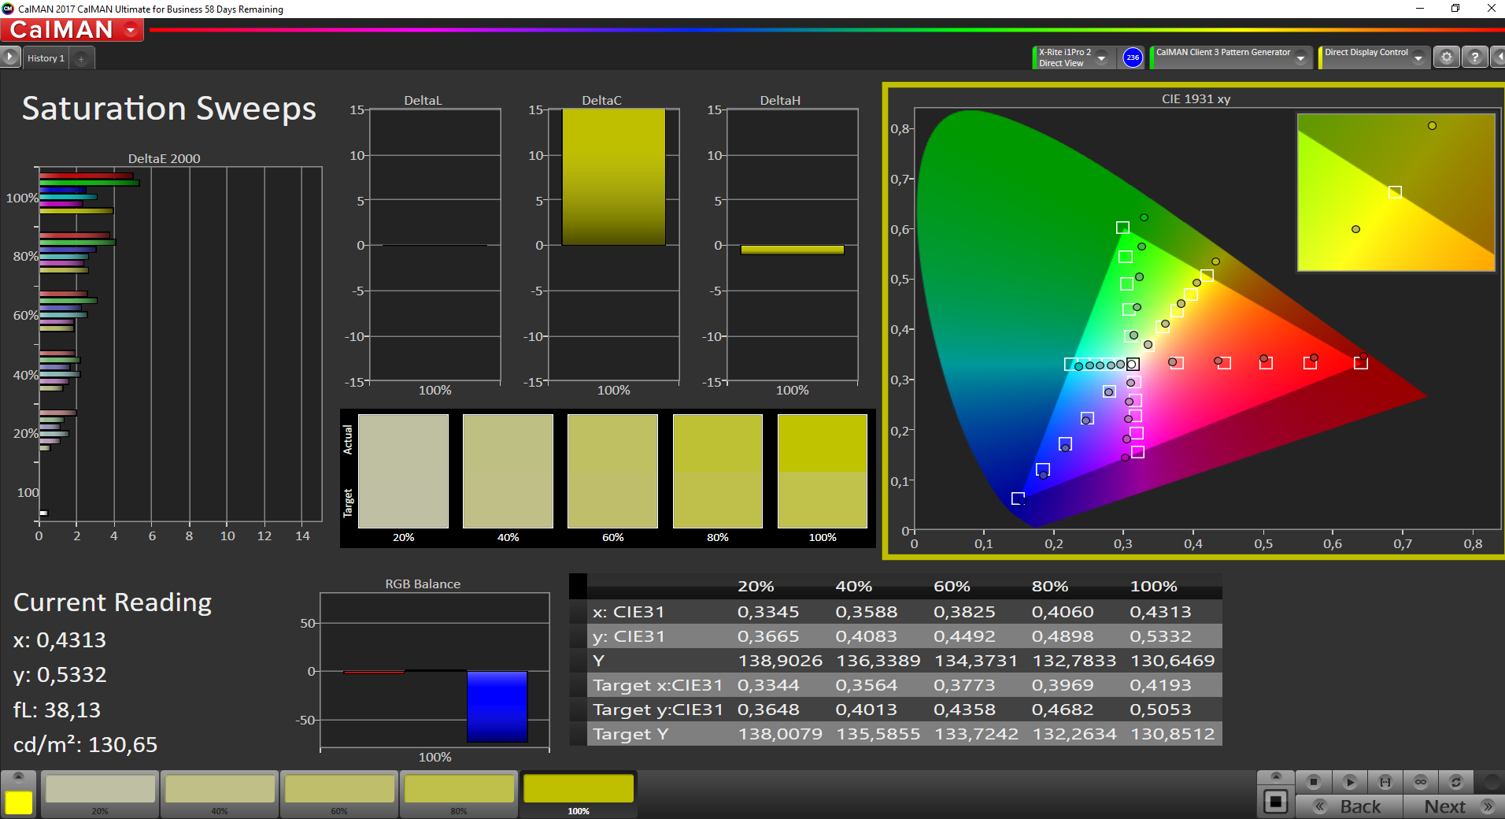Click the 60% Actual/Target comparison swatch

(612, 471)
